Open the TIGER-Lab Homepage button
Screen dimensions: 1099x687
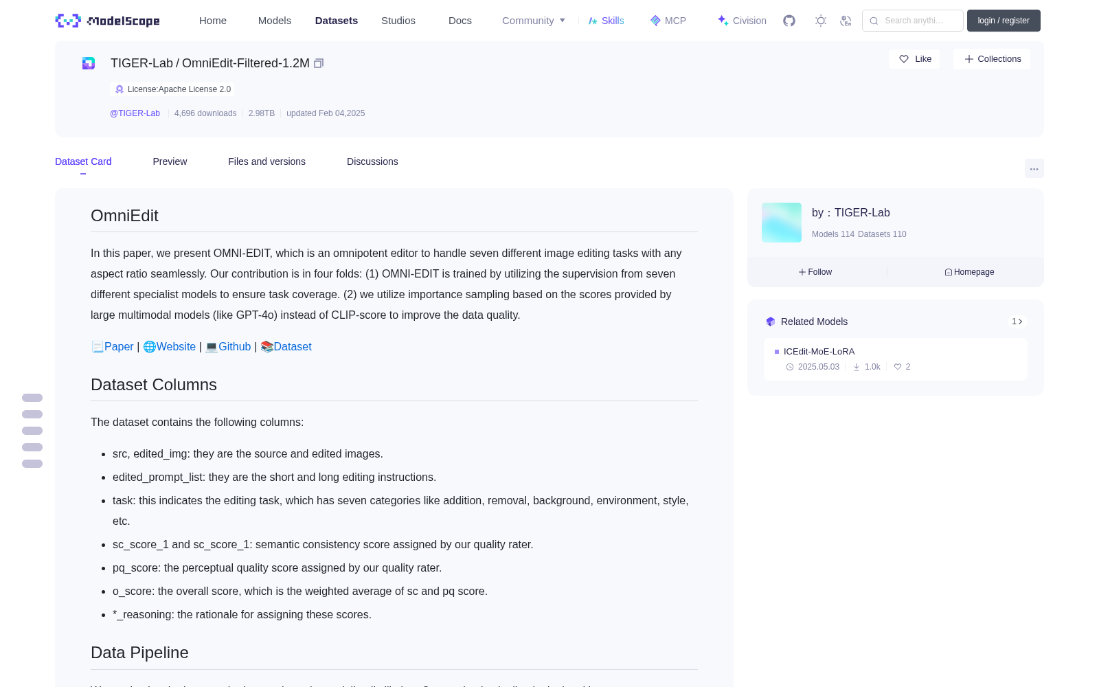pos(969,272)
